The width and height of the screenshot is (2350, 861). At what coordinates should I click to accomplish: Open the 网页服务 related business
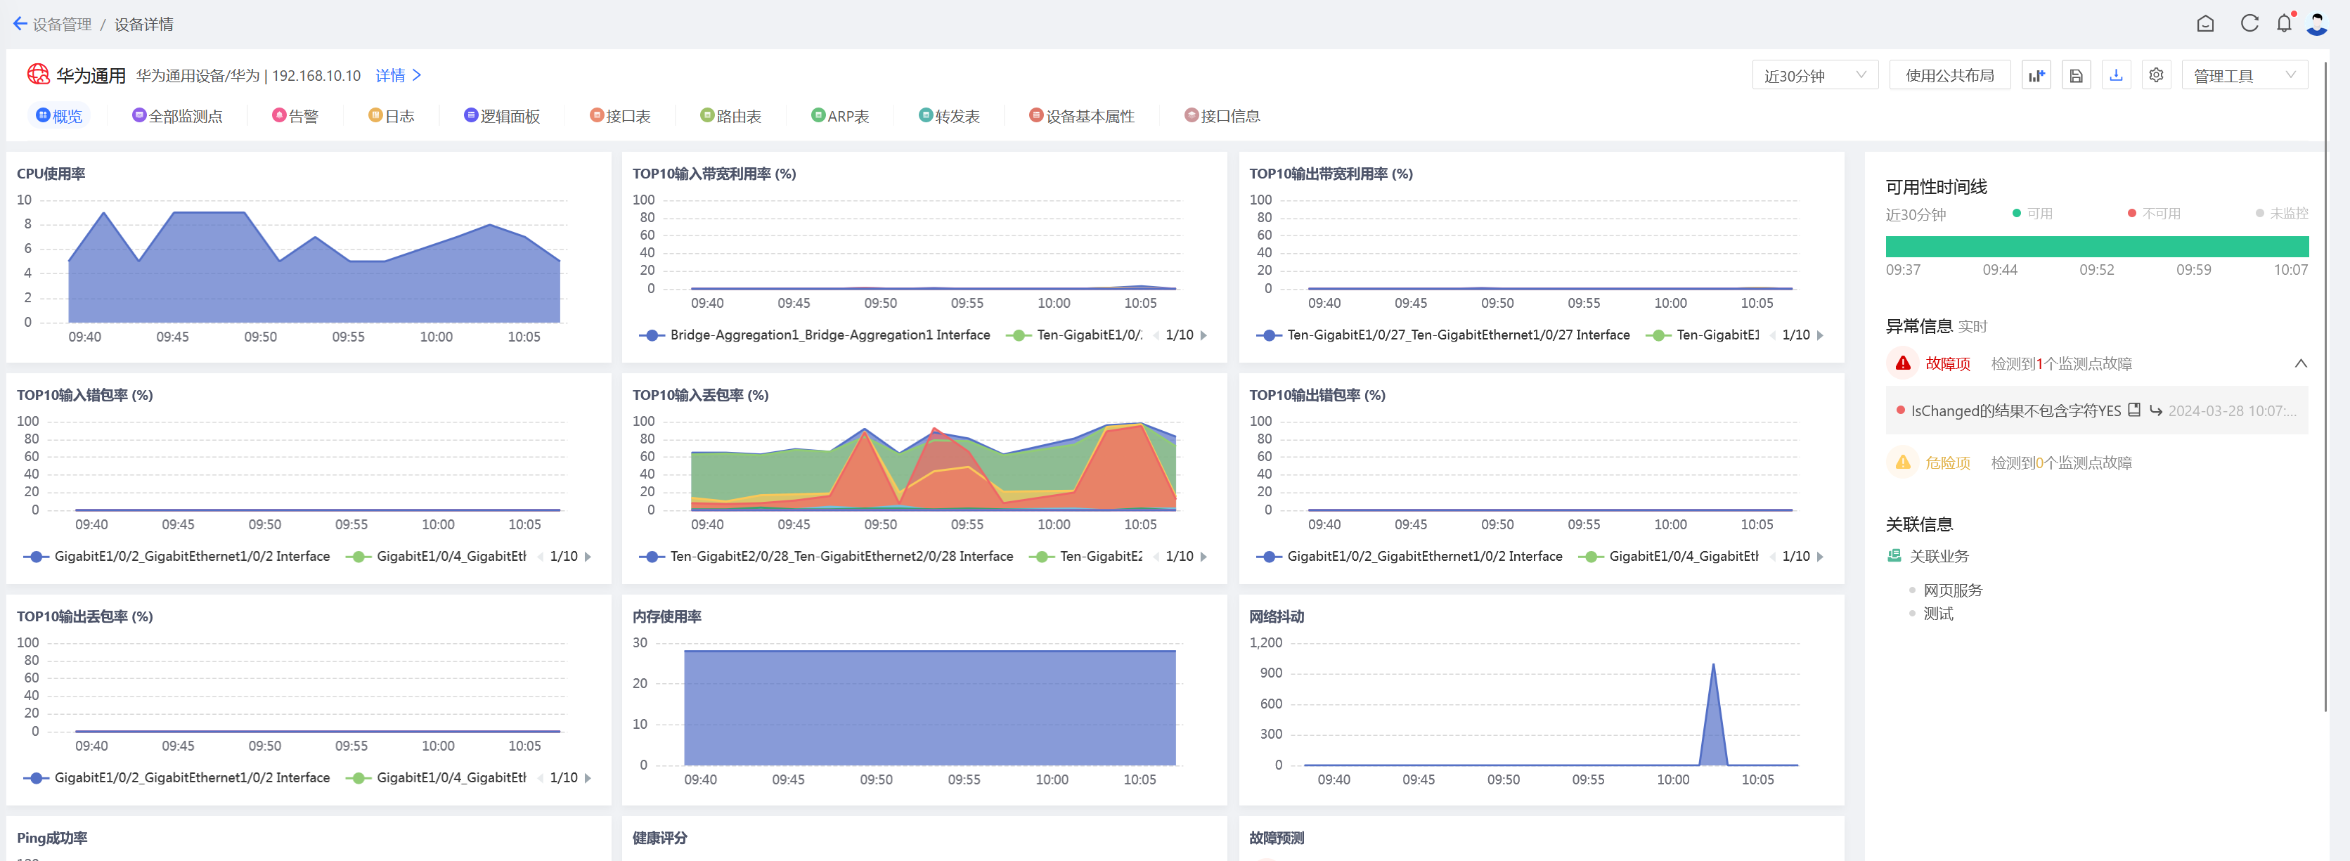[1953, 591]
